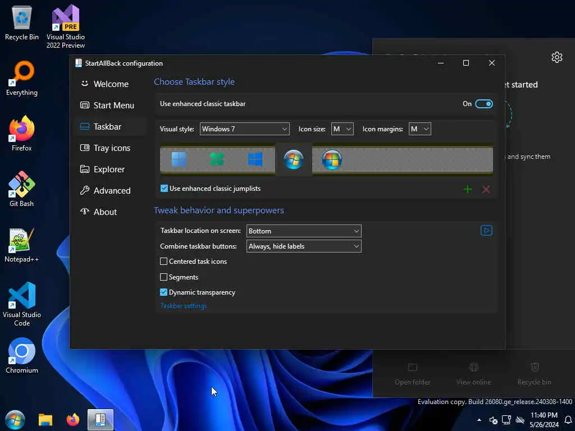This screenshot has width=575, height=431.
Task: Click the blue video preview icon
Action: (x=486, y=231)
